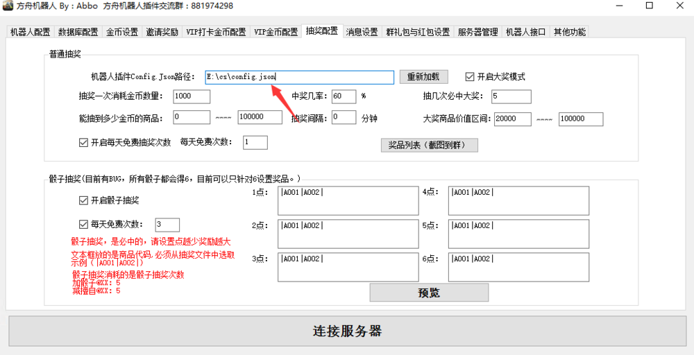Click the app icon in the title bar
The width and height of the screenshot is (694, 355).
[8, 6]
